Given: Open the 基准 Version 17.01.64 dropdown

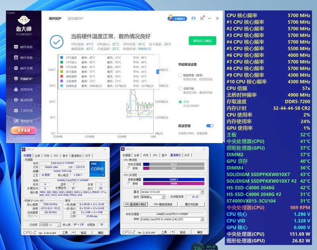Looking at the screenshot, I should tap(172, 192).
